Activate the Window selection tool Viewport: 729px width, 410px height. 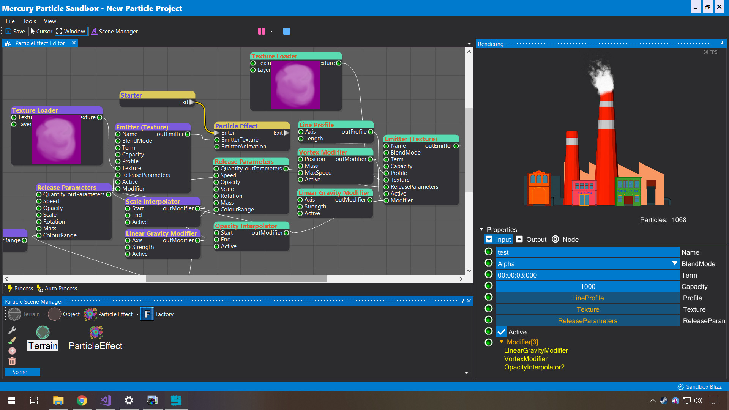click(x=71, y=31)
